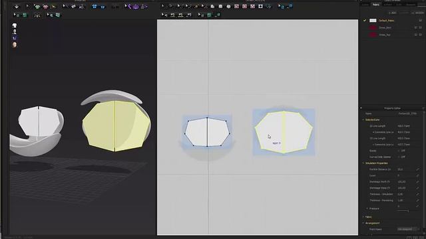This screenshot has height=239, width=426.
Task: Select the circle pattern tool in 2D toolbar
Action: pos(228,7)
